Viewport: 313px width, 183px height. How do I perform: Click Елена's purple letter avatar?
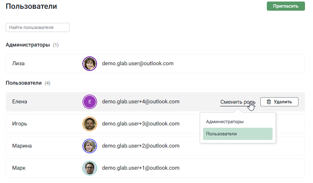[x=90, y=102]
